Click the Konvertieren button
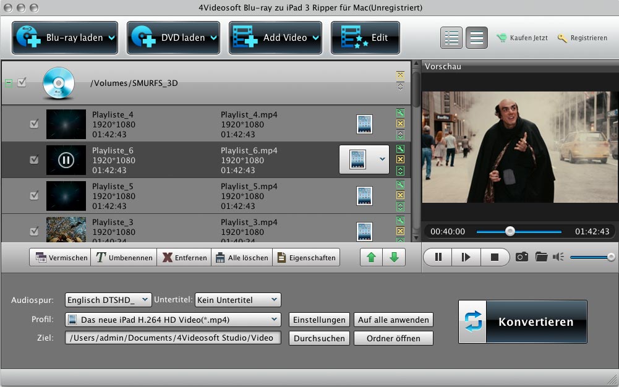Screen dimensions: 619x387 tap(523, 322)
